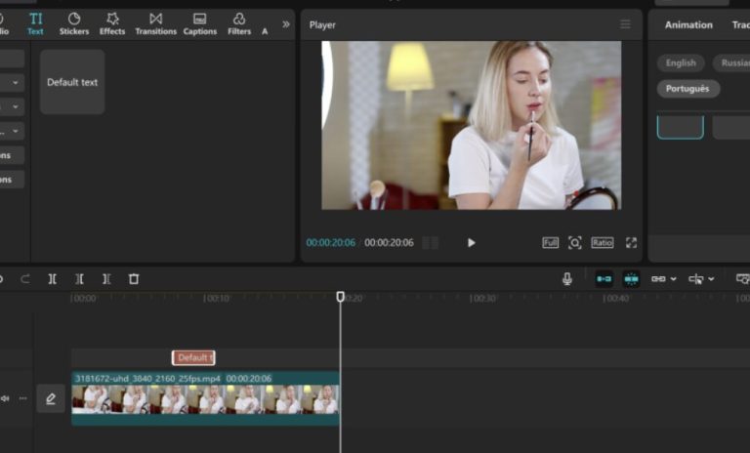Screen dimensions: 750x453
Task: Open the Effects panel
Action: [x=112, y=23]
